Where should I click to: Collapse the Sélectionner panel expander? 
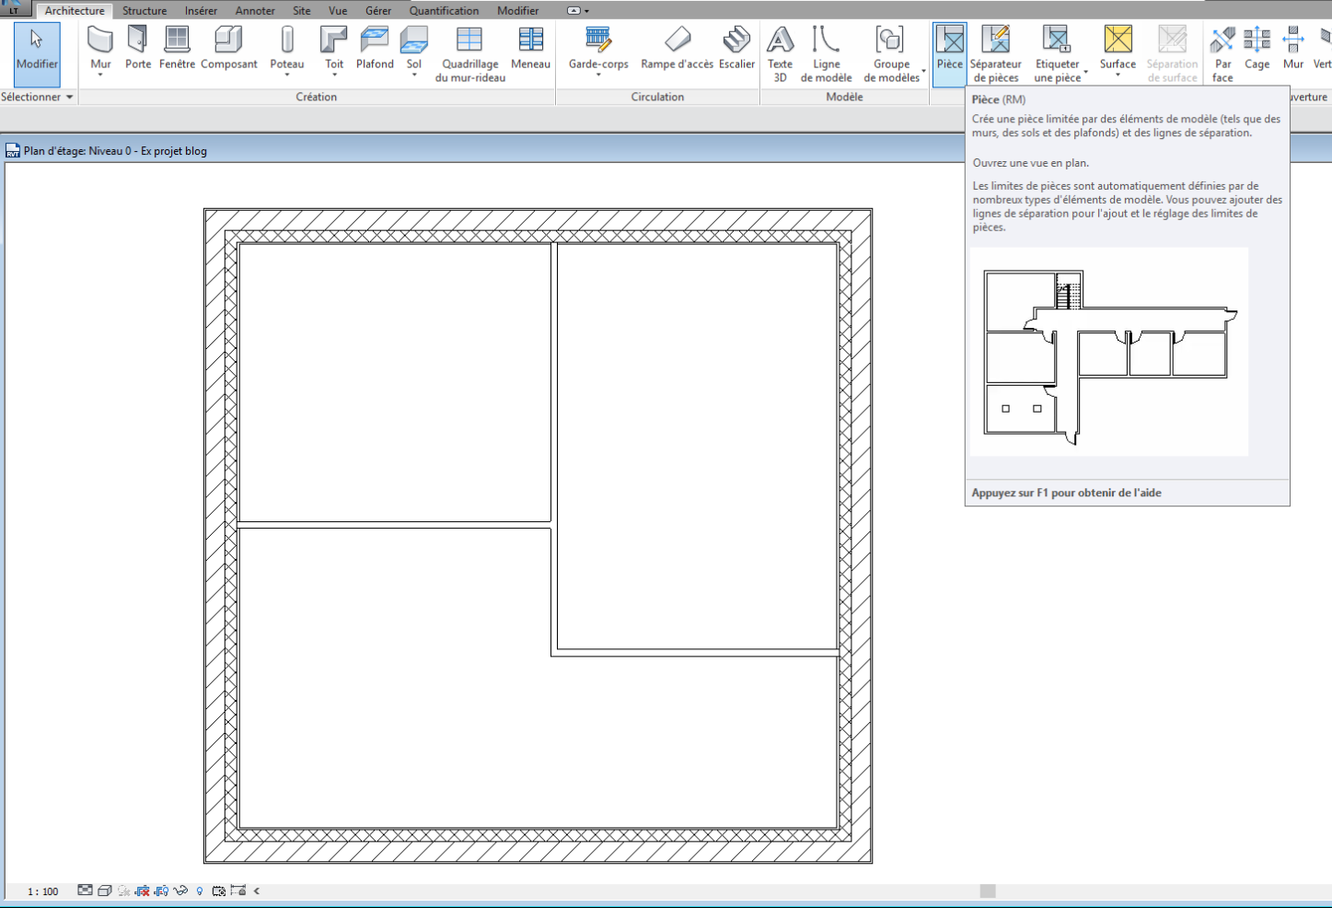[x=68, y=97]
